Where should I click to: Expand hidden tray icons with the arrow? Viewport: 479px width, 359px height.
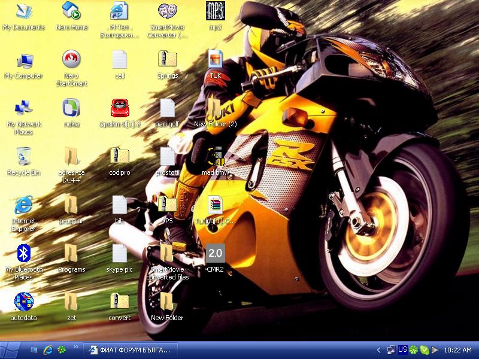pos(378,350)
